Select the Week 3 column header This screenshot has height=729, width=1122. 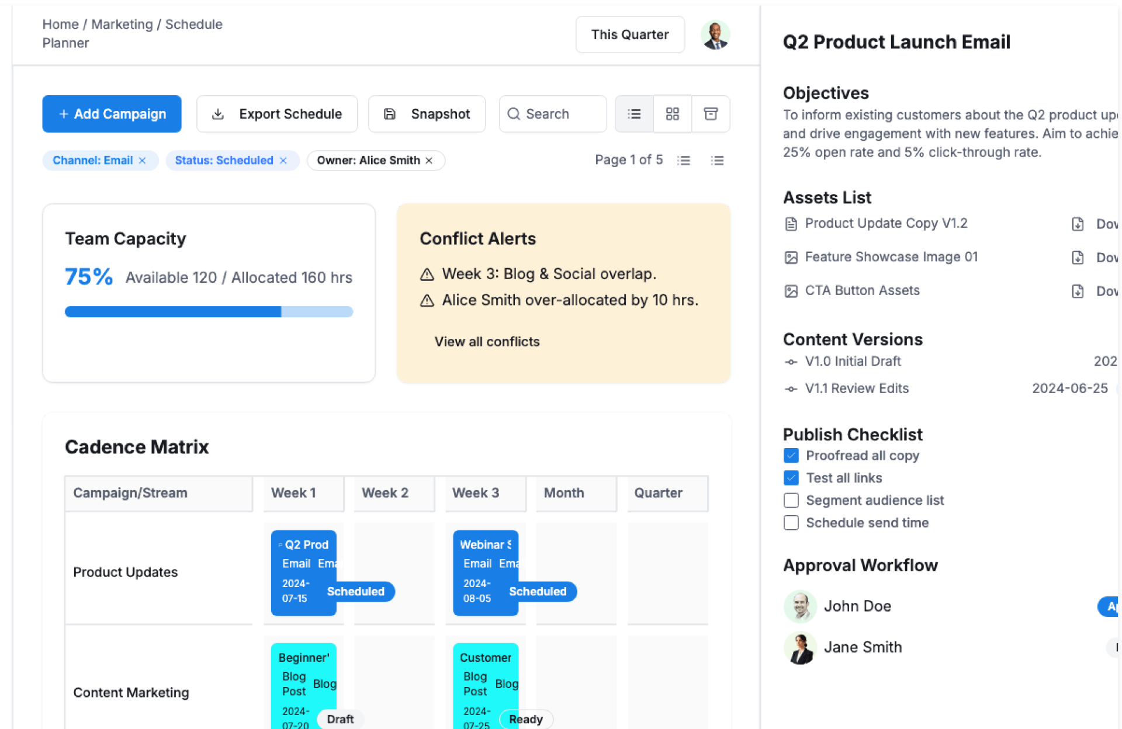485,493
